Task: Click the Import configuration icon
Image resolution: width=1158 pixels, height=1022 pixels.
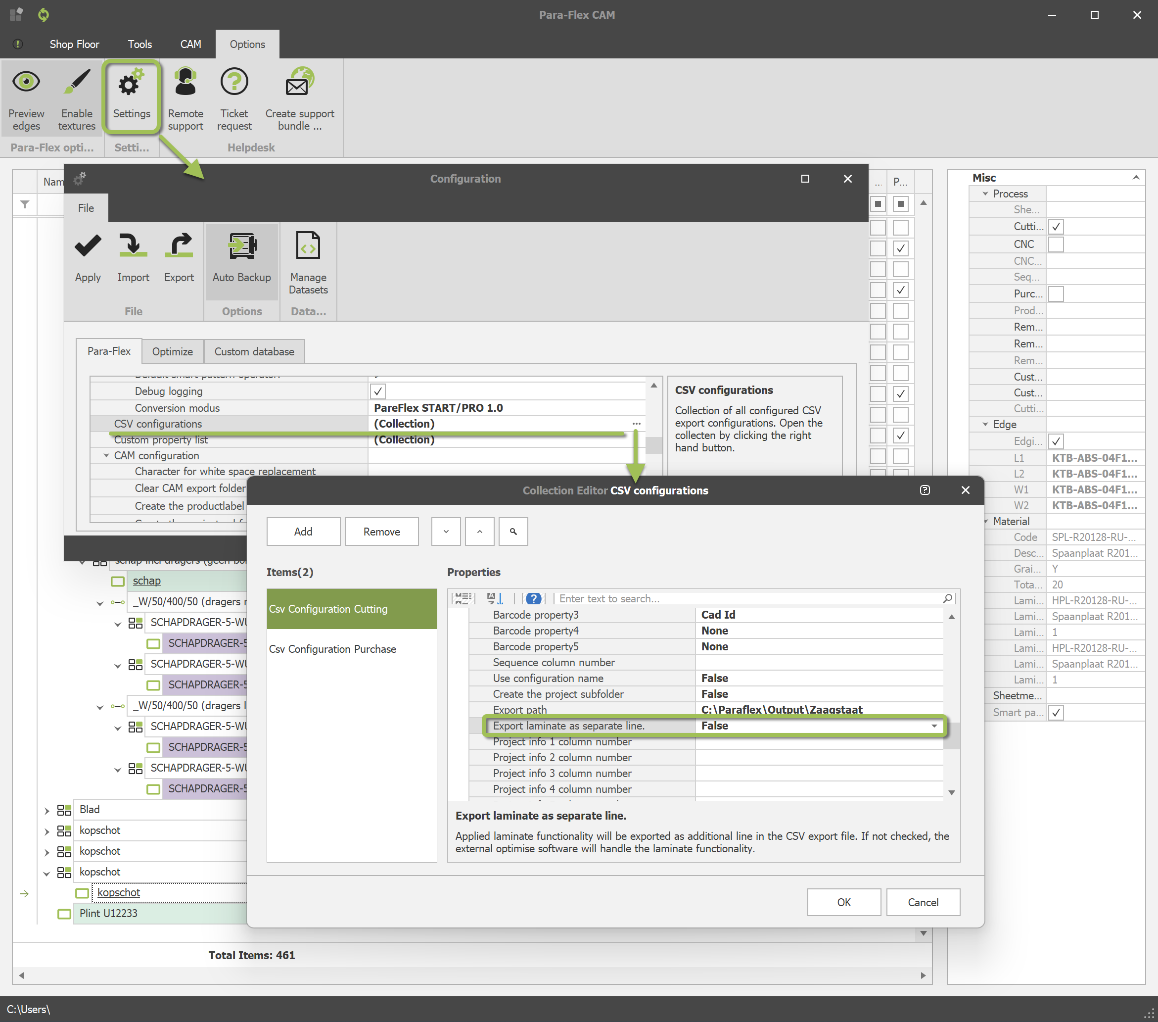Action: 133,246
